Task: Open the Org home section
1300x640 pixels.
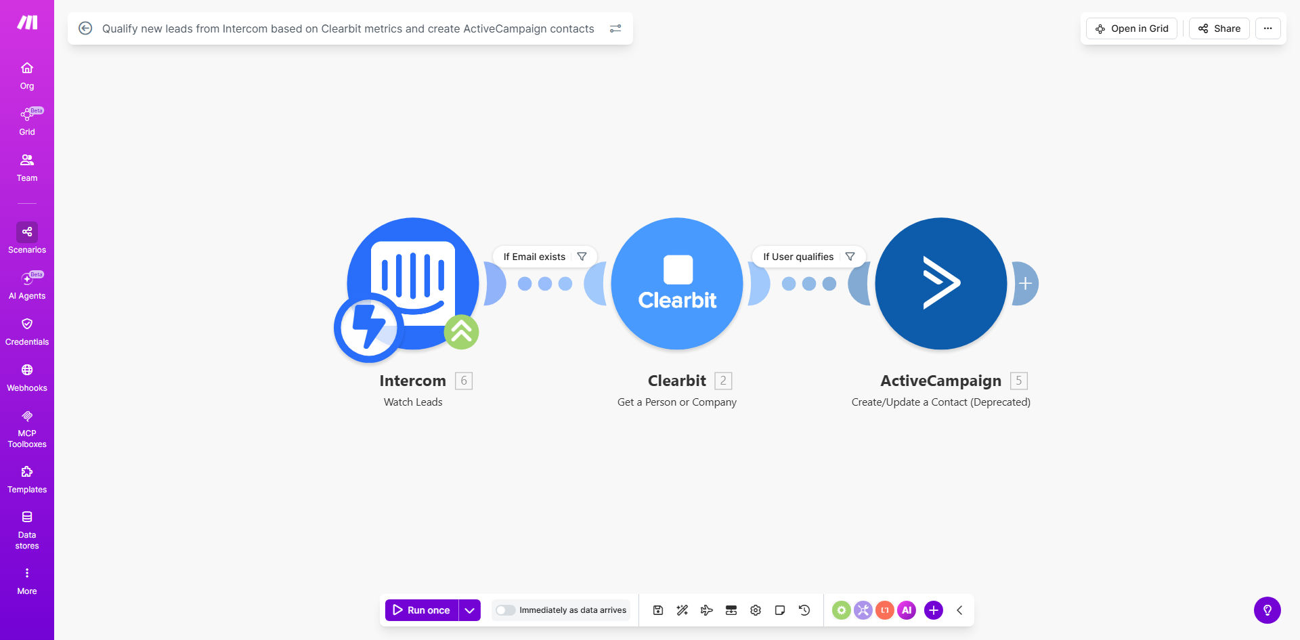Action: (x=27, y=76)
